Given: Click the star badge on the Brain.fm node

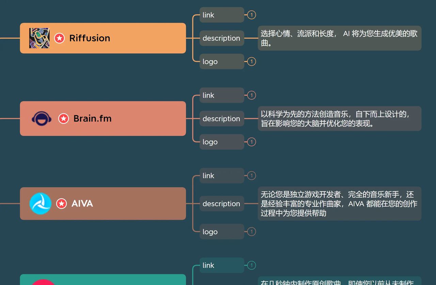Looking at the screenshot, I should click(64, 118).
